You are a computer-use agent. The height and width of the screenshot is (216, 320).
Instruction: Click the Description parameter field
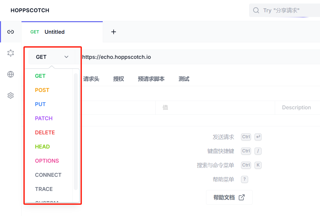click(x=297, y=107)
